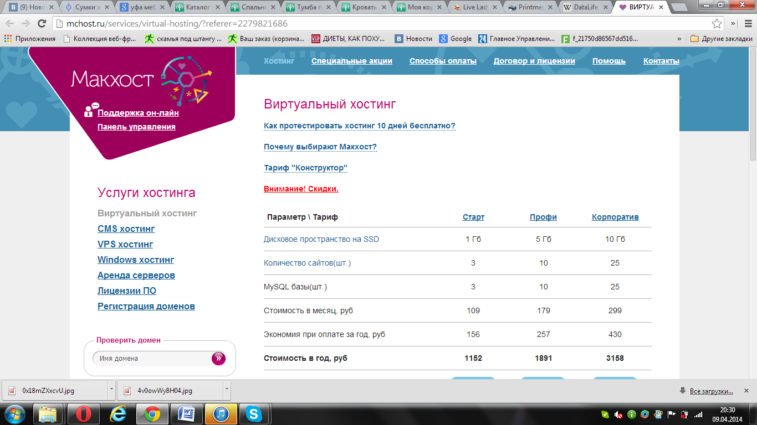
Task: Open the Почему выбирают Макхост link
Action: point(320,147)
